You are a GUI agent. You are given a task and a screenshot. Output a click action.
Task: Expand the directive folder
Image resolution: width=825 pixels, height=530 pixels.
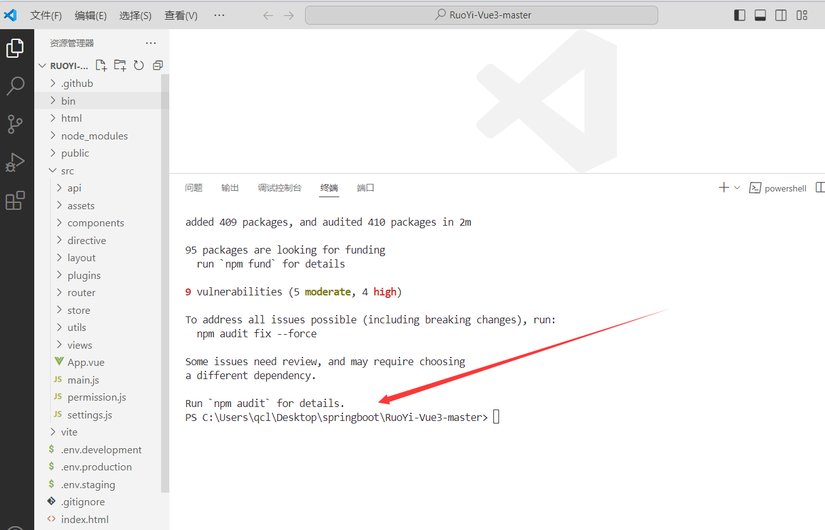[x=101, y=240]
